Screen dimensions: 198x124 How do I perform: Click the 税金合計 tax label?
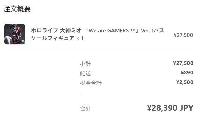[91, 83]
